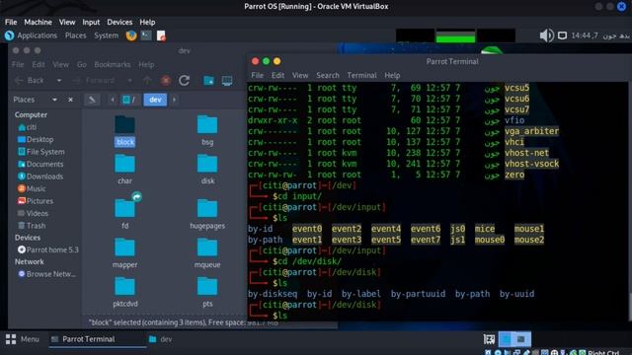Select Desktop in Places sidebar

pos(36,139)
